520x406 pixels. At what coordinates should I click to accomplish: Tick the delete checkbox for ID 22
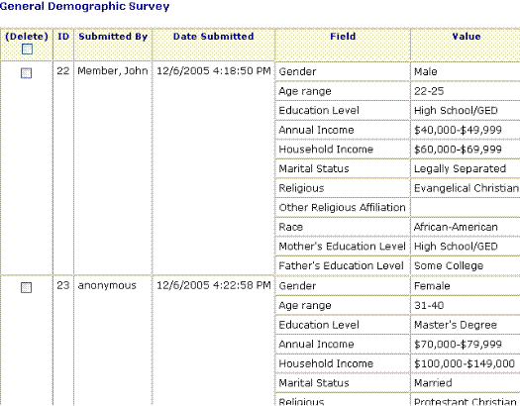26,73
